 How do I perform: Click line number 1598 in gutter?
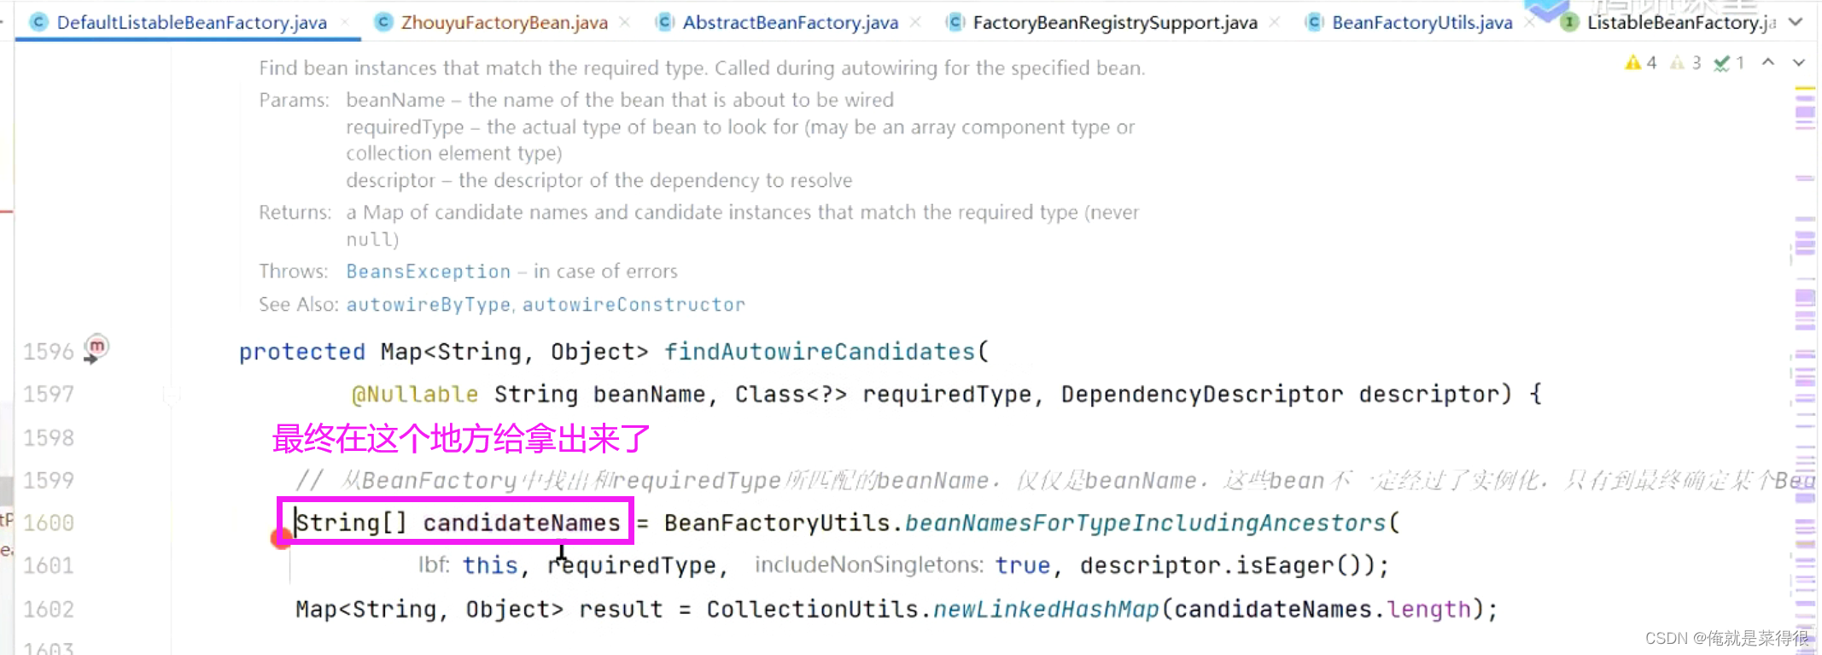[49, 438]
